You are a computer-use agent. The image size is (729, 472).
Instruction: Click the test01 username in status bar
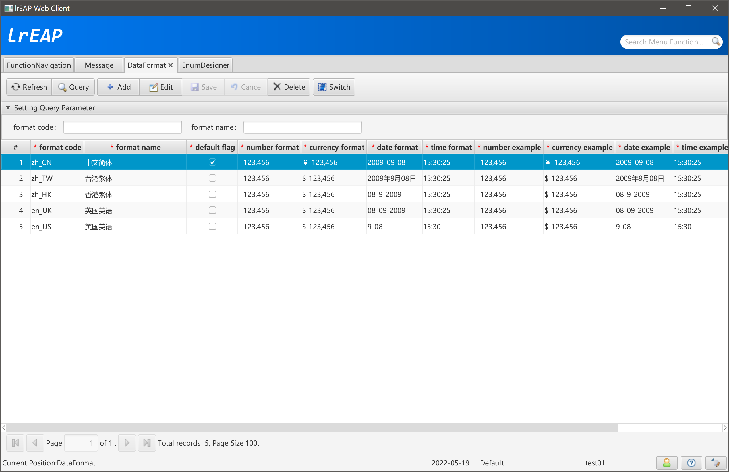595,463
